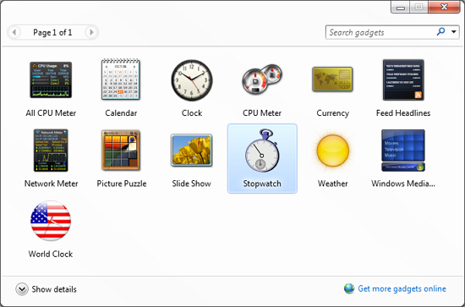Open Get more gadgets online link
The image size is (465, 307).
pyautogui.click(x=402, y=288)
